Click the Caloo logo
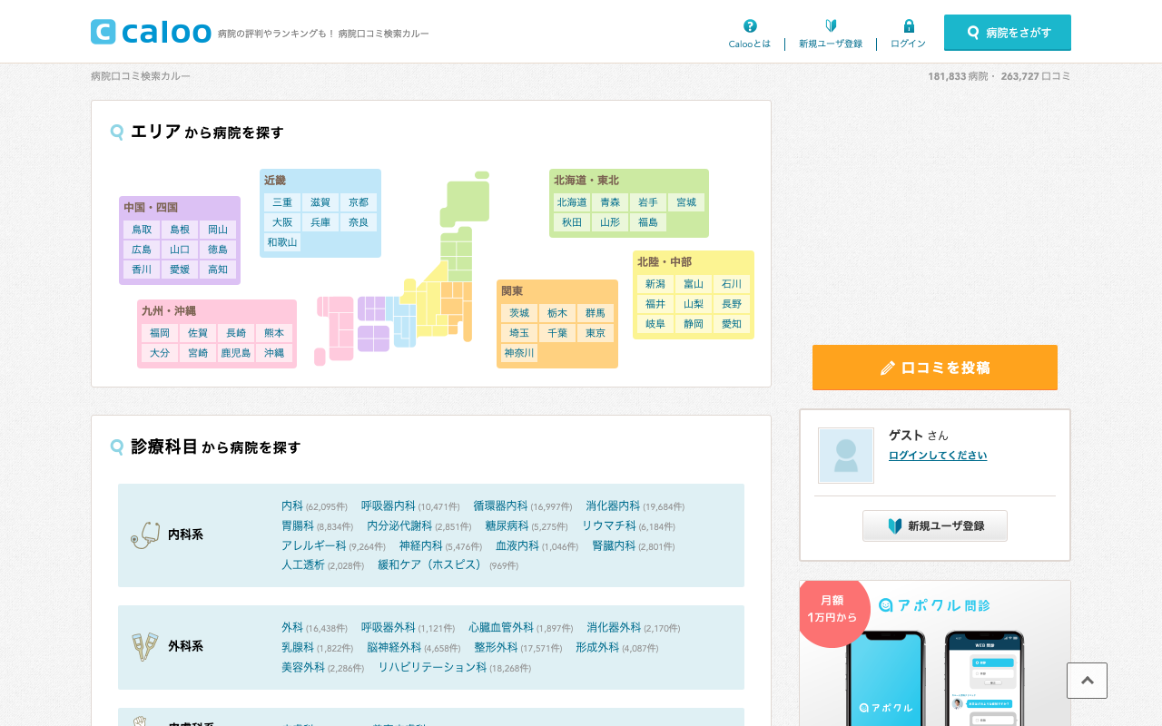 pyautogui.click(x=152, y=32)
